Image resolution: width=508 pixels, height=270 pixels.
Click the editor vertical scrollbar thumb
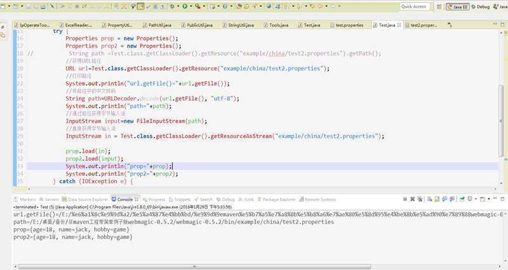(x=501, y=121)
